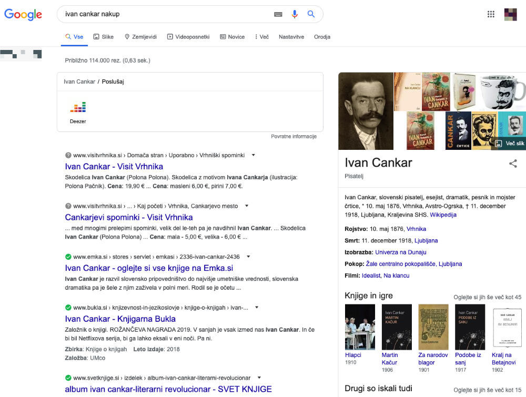Screen dimensions: 526x397
Task: Expand dropdown arrow next to svetknjige.si URL
Action: (259, 378)
